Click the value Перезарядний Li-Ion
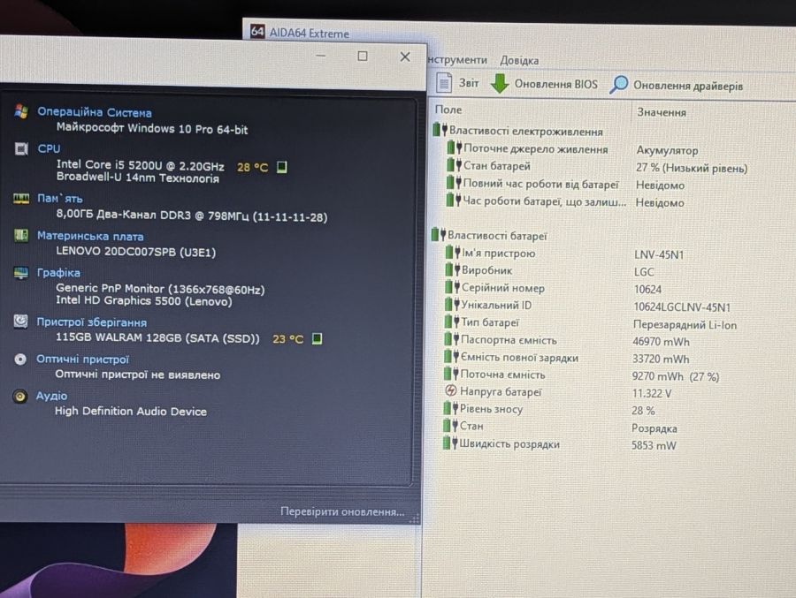 (x=685, y=324)
